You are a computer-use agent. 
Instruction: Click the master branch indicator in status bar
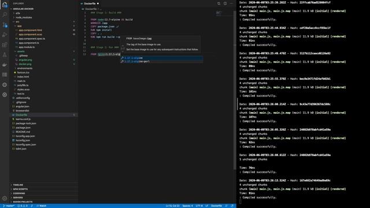pyautogui.click(x=9, y=206)
